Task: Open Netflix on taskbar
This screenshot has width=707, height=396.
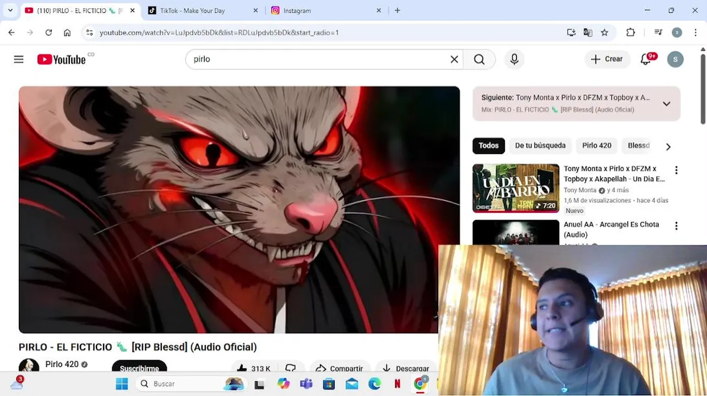Action: click(x=397, y=384)
